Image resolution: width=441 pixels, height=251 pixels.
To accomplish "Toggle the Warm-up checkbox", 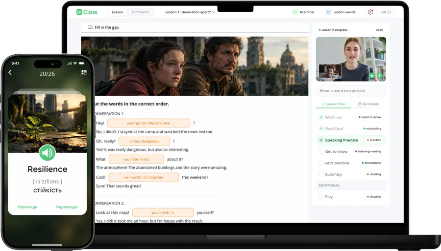I will coord(321,117).
